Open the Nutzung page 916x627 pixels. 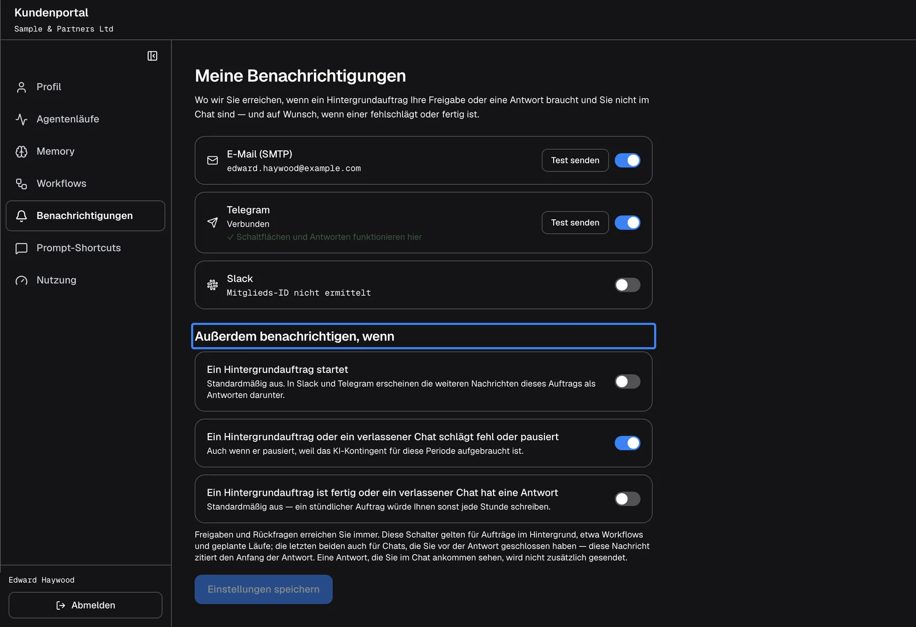[85, 280]
